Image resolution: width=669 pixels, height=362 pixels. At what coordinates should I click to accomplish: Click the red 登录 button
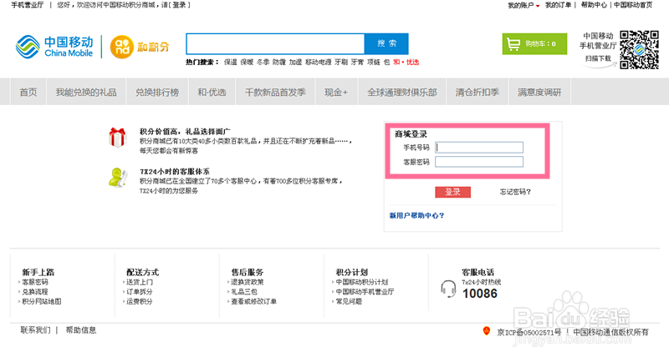(452, 192)
